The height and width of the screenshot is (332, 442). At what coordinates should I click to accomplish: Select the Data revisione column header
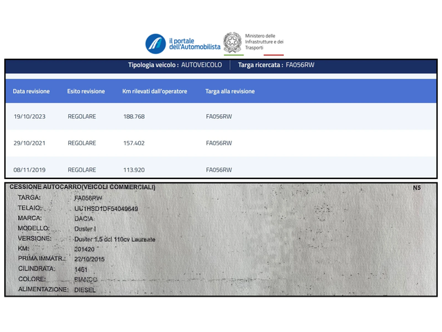click(31, 91)
